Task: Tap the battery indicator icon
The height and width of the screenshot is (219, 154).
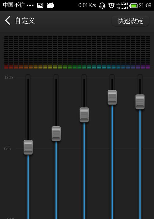Action: pos(133,6)
